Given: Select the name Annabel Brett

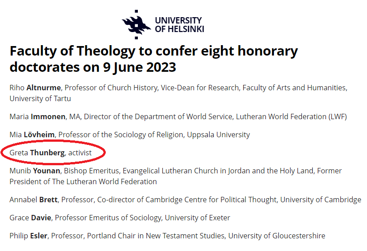Looking at the screenshot, I should coord(33,200).
